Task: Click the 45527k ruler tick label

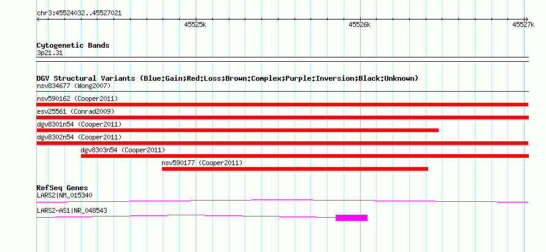Action: (523, 24)
